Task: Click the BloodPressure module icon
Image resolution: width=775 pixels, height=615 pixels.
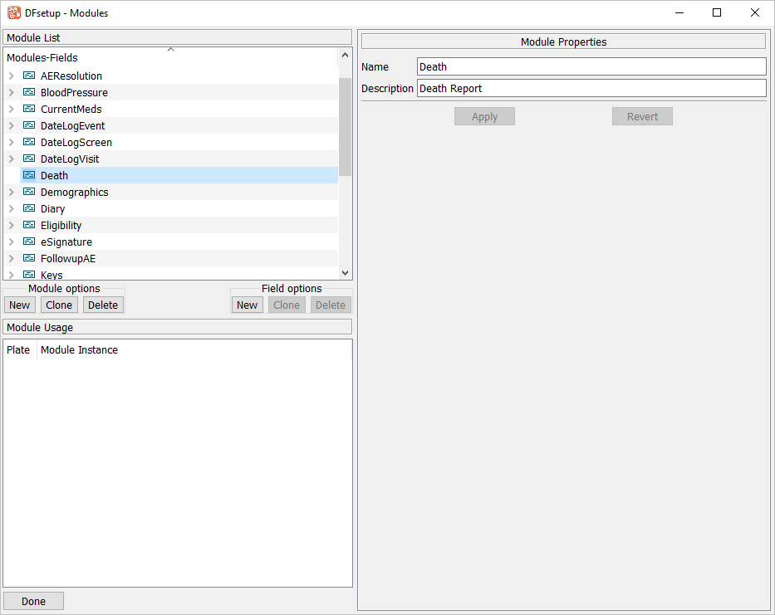Action: coord(29,92)
